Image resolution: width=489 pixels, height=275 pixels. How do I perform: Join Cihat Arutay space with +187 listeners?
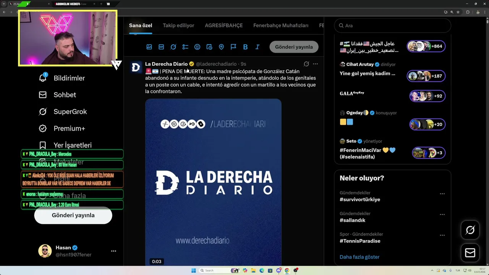(426, 76)
